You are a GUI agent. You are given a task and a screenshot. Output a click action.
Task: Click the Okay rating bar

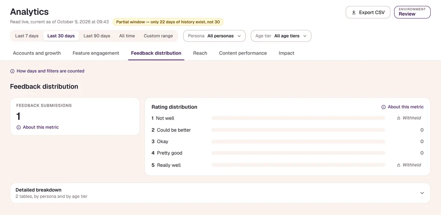point(298,141)
